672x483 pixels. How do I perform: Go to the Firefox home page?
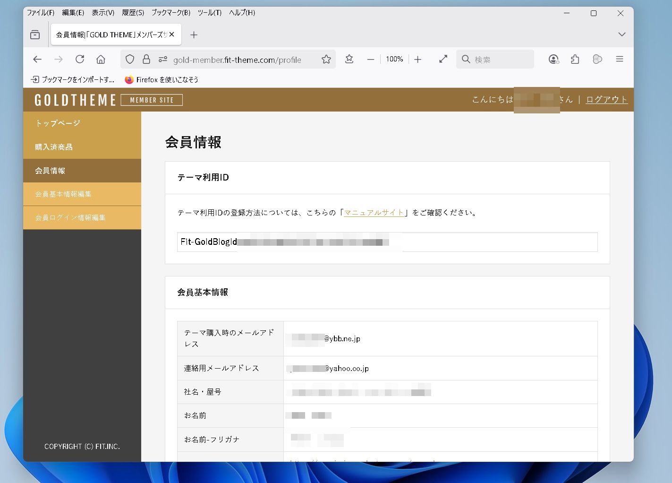click(x=101, y=59)
